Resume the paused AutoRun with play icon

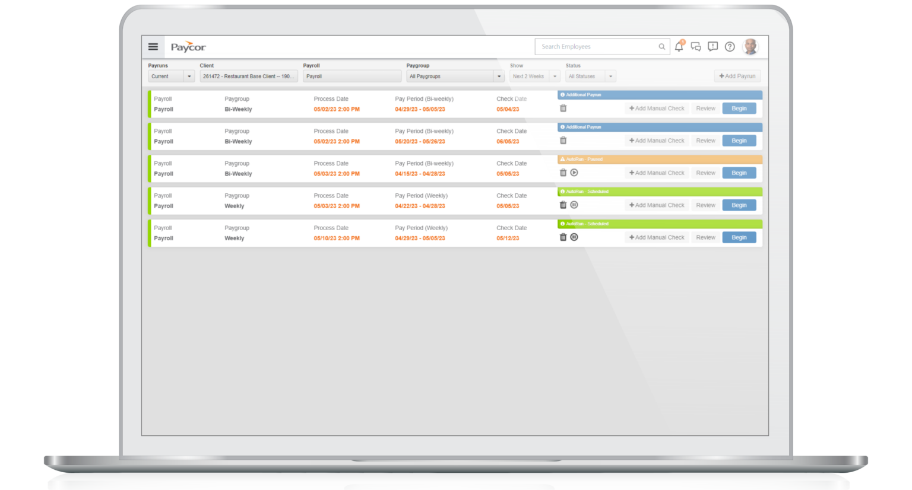point(573,173)
